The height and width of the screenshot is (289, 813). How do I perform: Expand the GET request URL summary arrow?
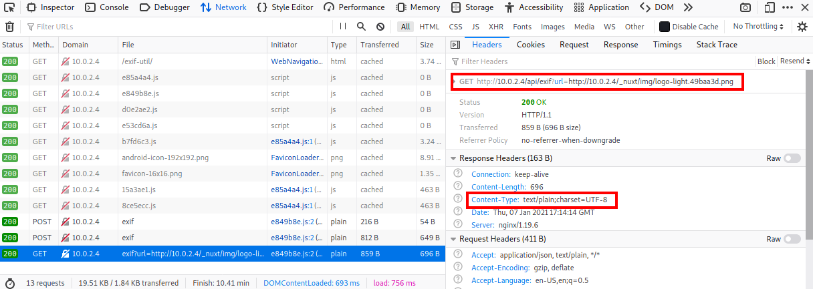[x=453, y=81]
